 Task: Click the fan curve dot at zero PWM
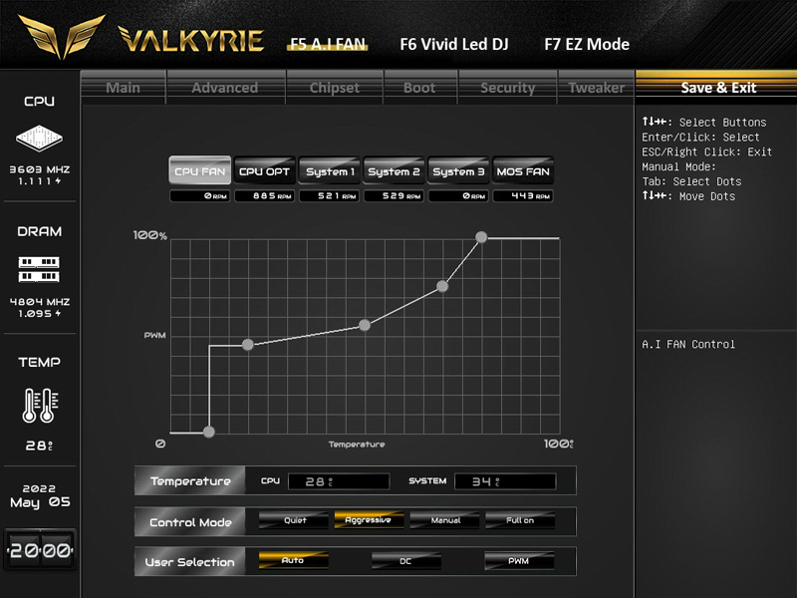pos(209,432)
